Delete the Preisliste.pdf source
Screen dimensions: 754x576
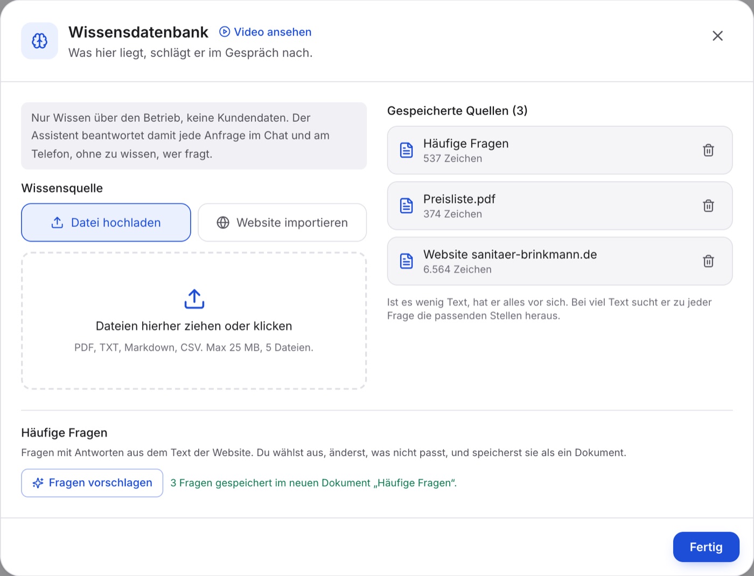(708, 206)
